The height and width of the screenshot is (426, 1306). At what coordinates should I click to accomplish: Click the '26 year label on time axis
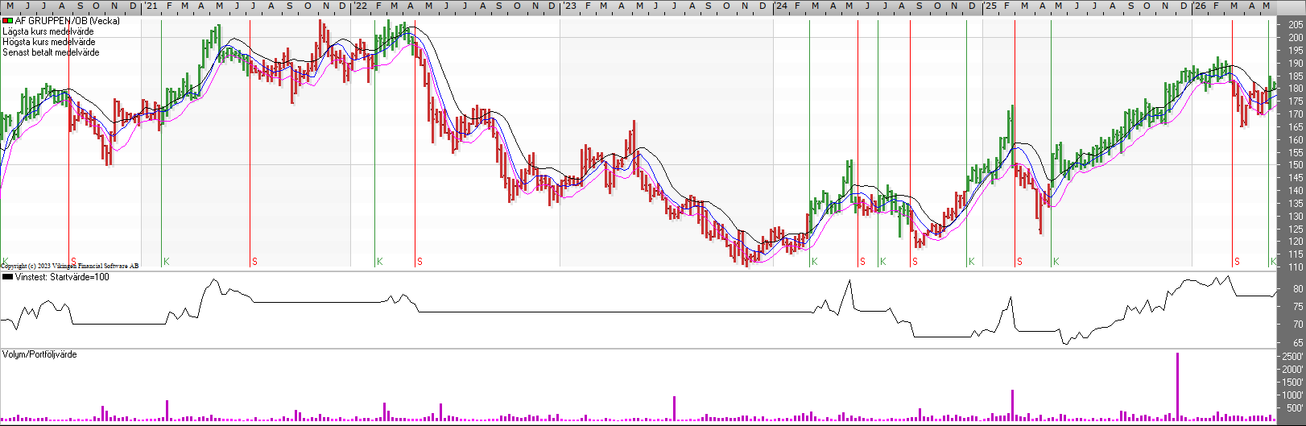pyautogui.click(x=1200, y=6)
